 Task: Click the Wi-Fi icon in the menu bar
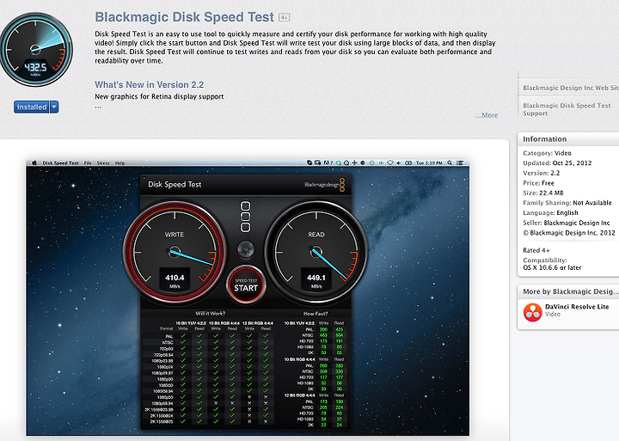click(x=390, y=162)
